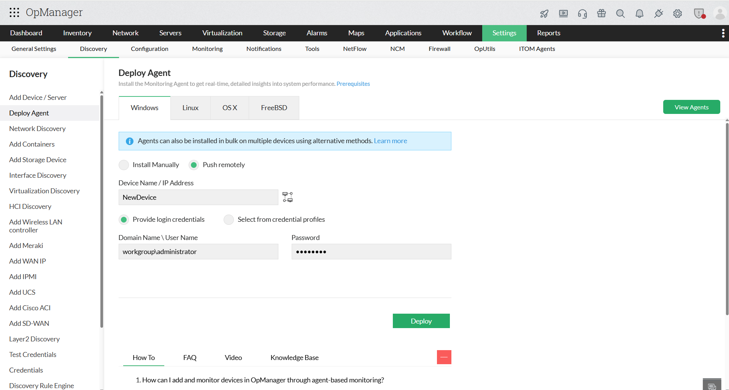Open the Video help tab
This screenshot has height=390, width=729.
click(233, 358)
